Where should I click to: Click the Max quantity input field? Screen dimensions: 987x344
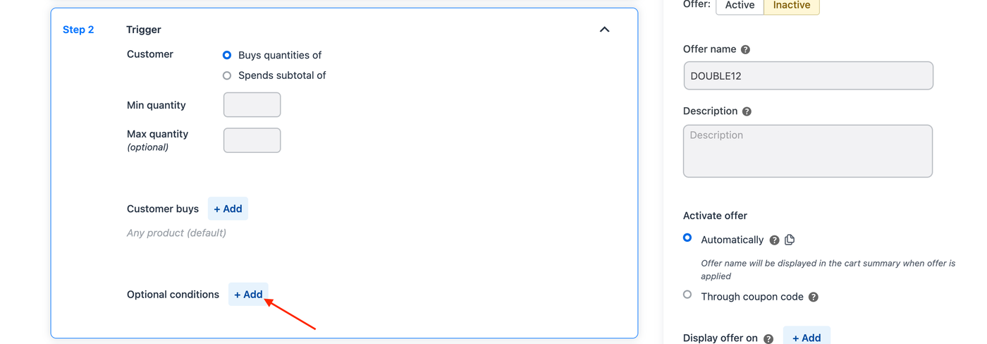pyautogui.click(x=252, y=140)
